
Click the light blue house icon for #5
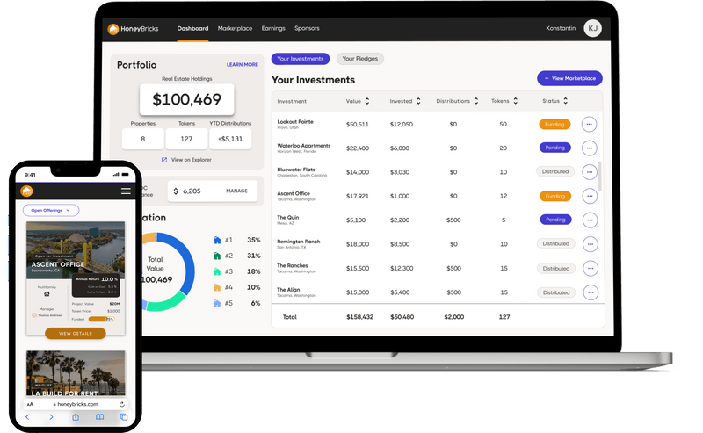click(217, 304)
